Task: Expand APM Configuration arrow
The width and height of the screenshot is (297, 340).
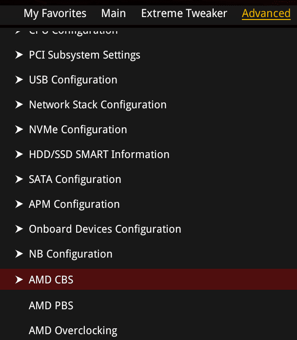Action: (19, 204)
